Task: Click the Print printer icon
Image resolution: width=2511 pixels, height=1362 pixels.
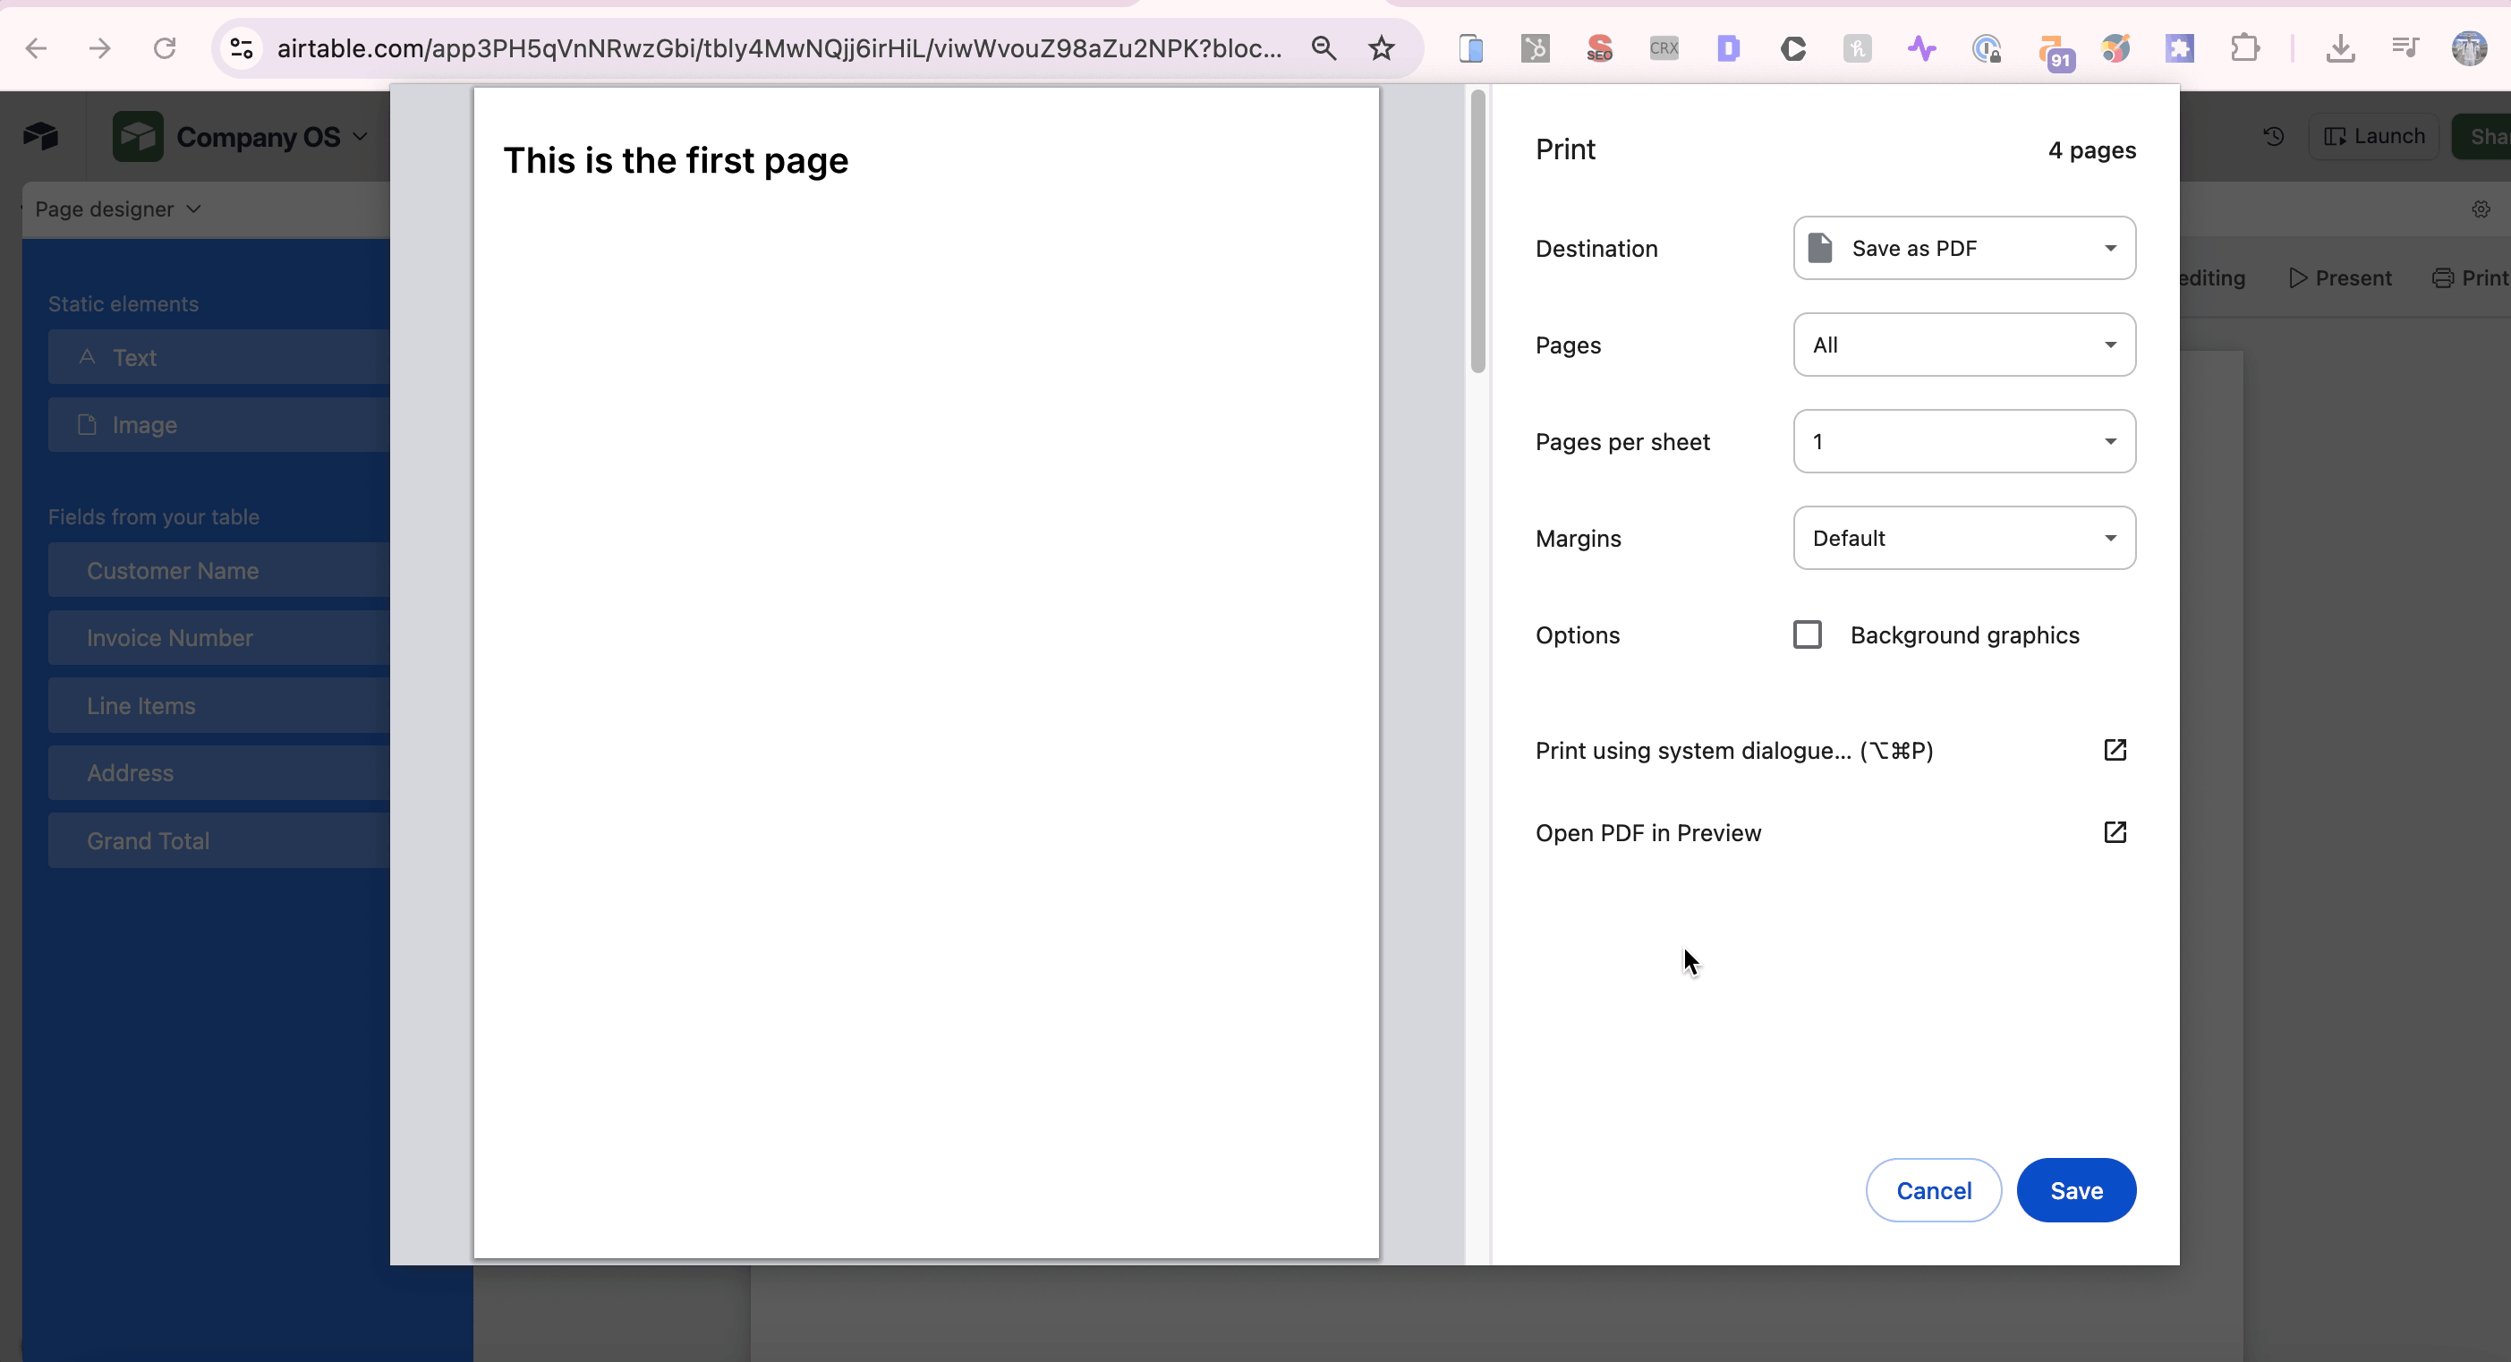Action: pyautogui.click(x=2444, y=278)
